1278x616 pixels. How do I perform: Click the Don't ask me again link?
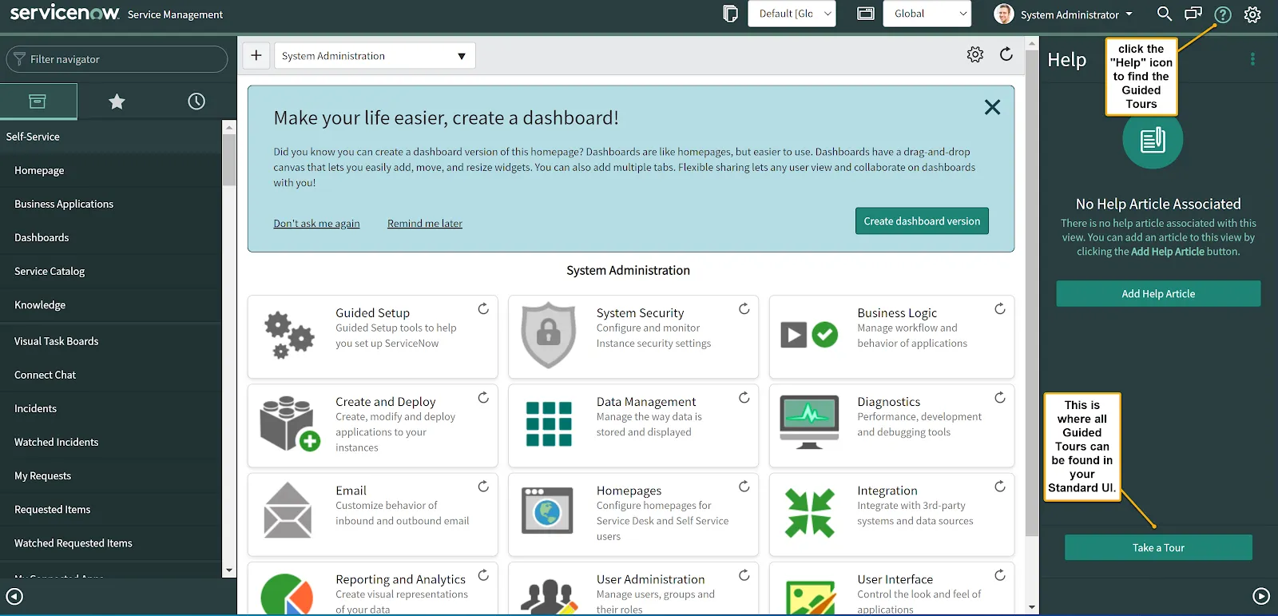pyautogui.click(x=316, y=224)
